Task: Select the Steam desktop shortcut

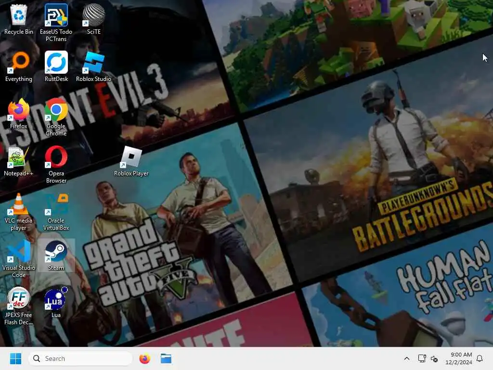Action: click(56, 255)
